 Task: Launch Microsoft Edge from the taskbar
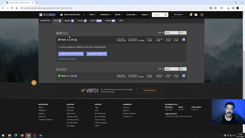click(x=16, y=135)
